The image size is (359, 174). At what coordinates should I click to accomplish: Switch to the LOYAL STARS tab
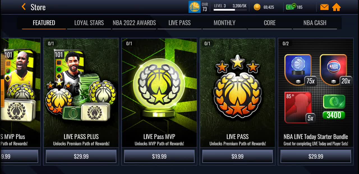[89, 23]
